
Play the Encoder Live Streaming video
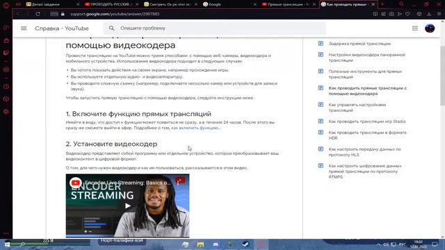(x=128, y=206)
